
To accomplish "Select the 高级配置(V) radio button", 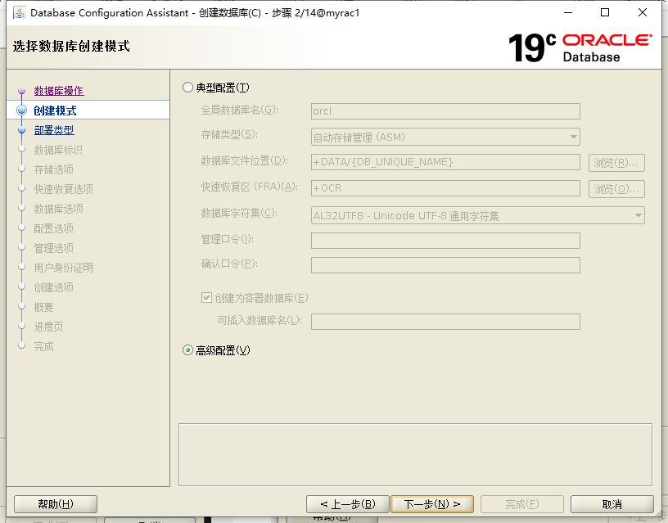I will 188,350.
